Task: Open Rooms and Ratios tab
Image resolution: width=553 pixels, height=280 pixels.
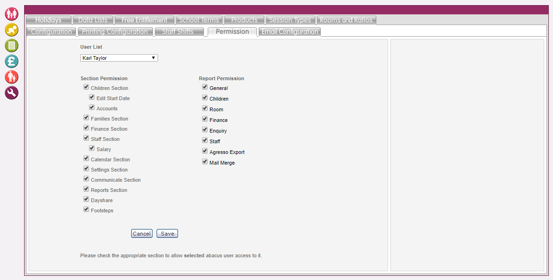Action: (346, 20)
